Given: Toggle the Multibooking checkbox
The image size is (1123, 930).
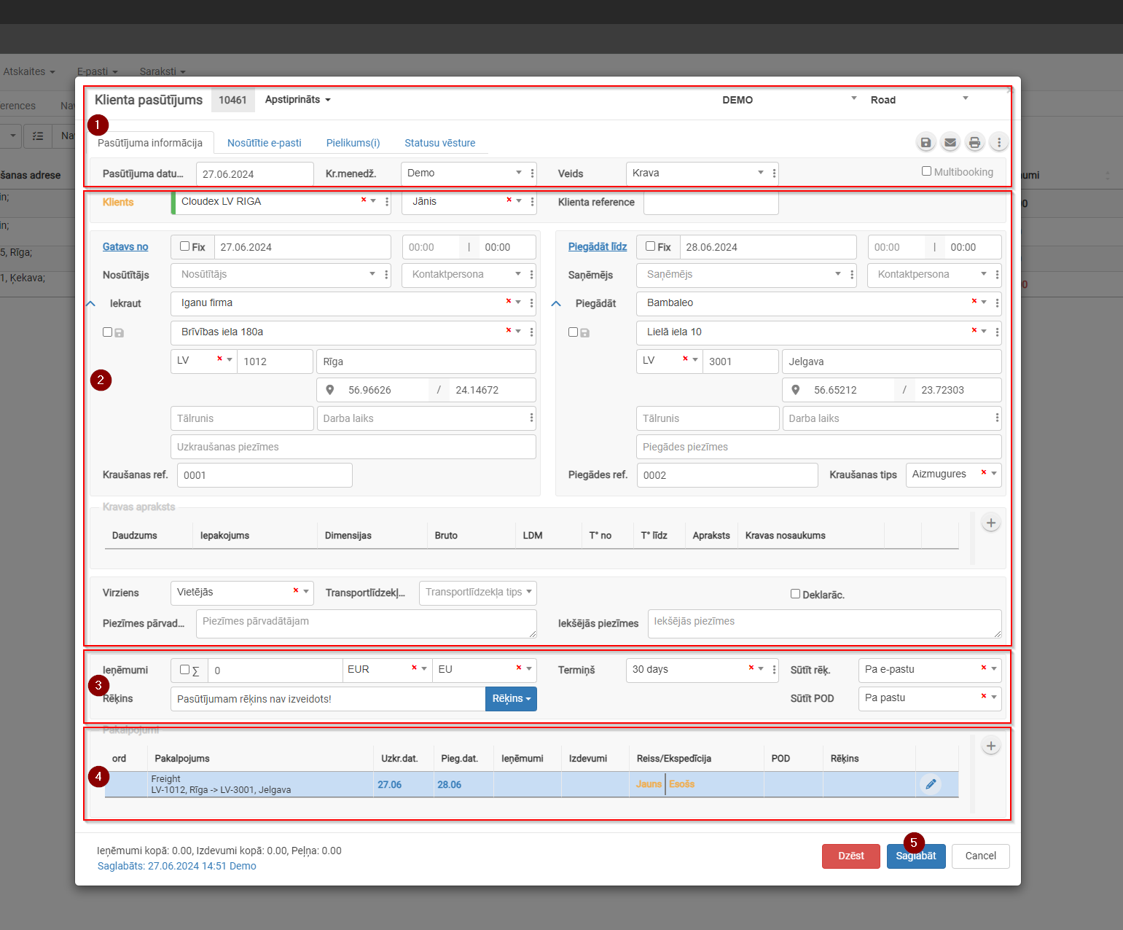Looking at the screenshot, I should tap(926, 171).
